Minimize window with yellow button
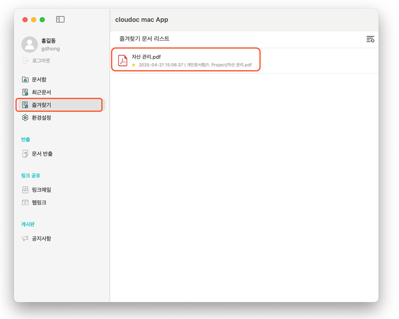Viewport: 399px width, 319px height. click(x=34, y=20)
